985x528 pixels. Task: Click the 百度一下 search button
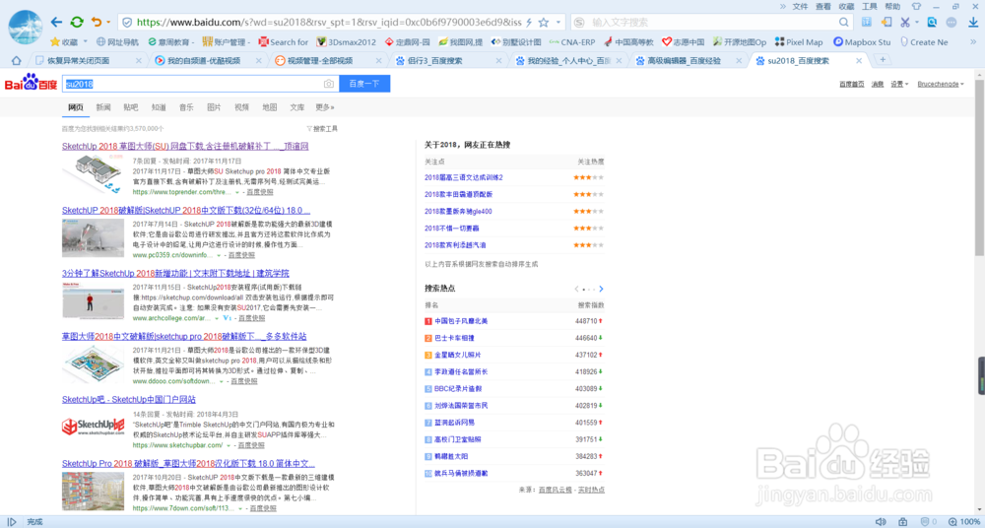point(364,85)
